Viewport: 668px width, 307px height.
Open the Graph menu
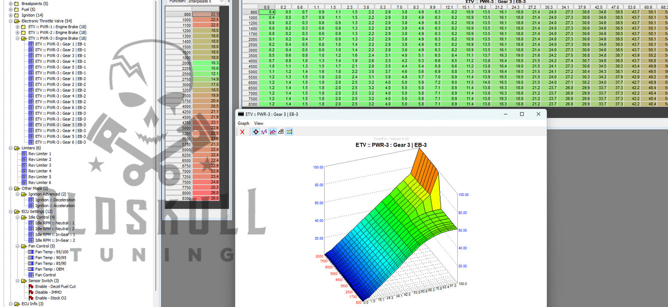pos(243,123)
